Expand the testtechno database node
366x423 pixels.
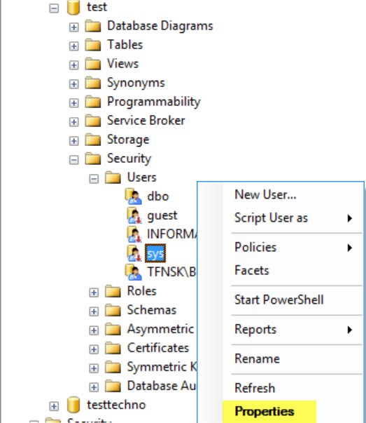[54, 406]
